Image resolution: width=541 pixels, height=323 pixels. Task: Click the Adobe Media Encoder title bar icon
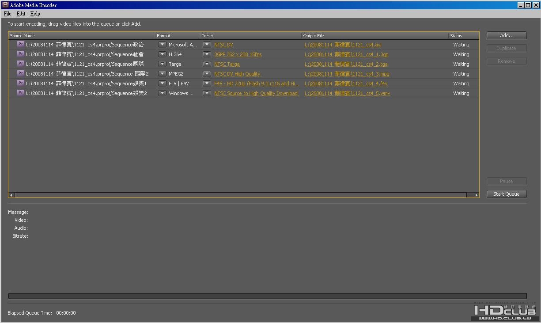[5, 5]
